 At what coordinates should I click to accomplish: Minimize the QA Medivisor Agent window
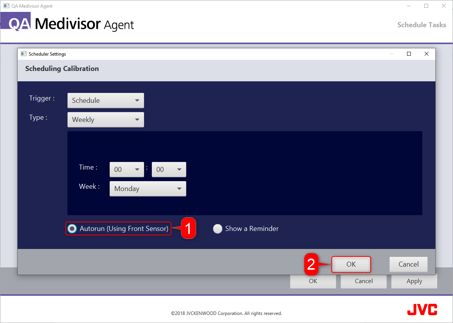point(409,6)
